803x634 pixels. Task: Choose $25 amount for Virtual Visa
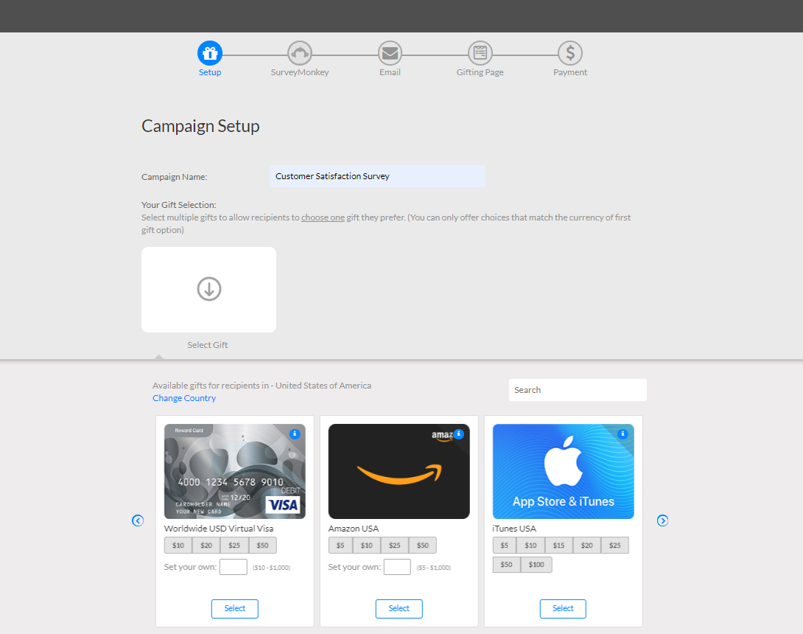234,546
